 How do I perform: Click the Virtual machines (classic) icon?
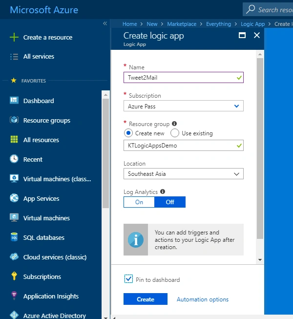(14, 178)
